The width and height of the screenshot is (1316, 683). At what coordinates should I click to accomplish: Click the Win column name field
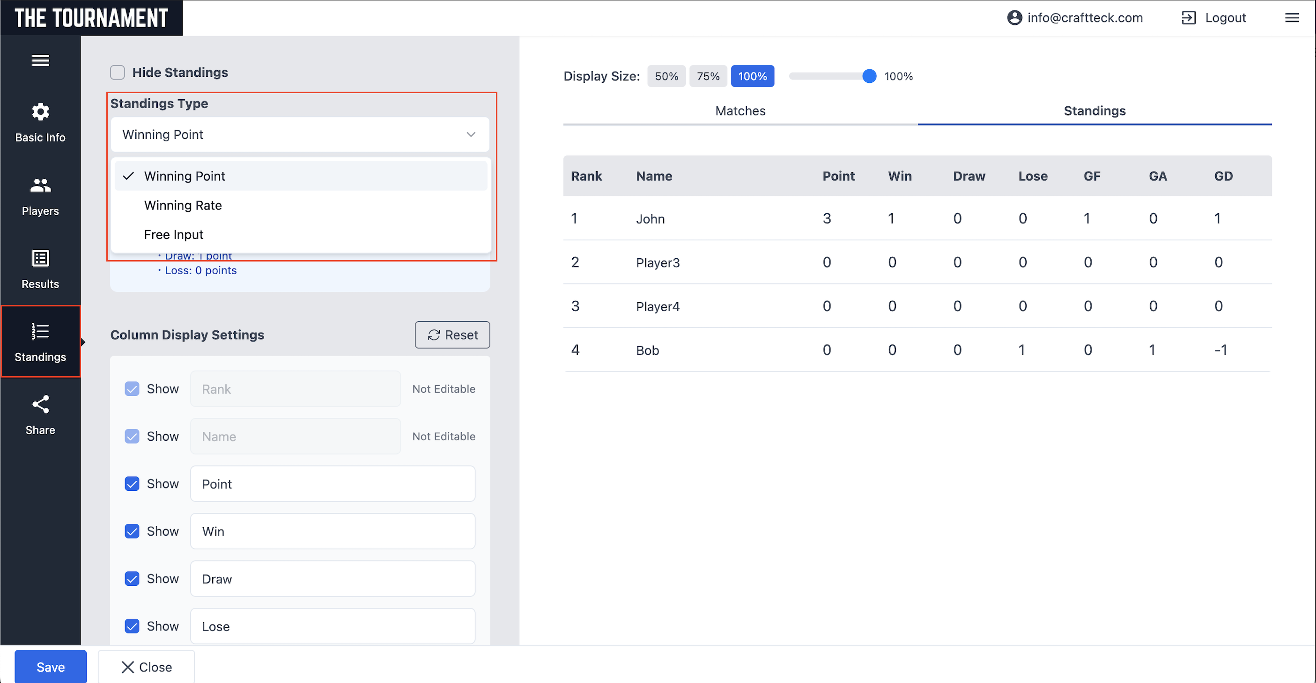(x=332, y=531)
